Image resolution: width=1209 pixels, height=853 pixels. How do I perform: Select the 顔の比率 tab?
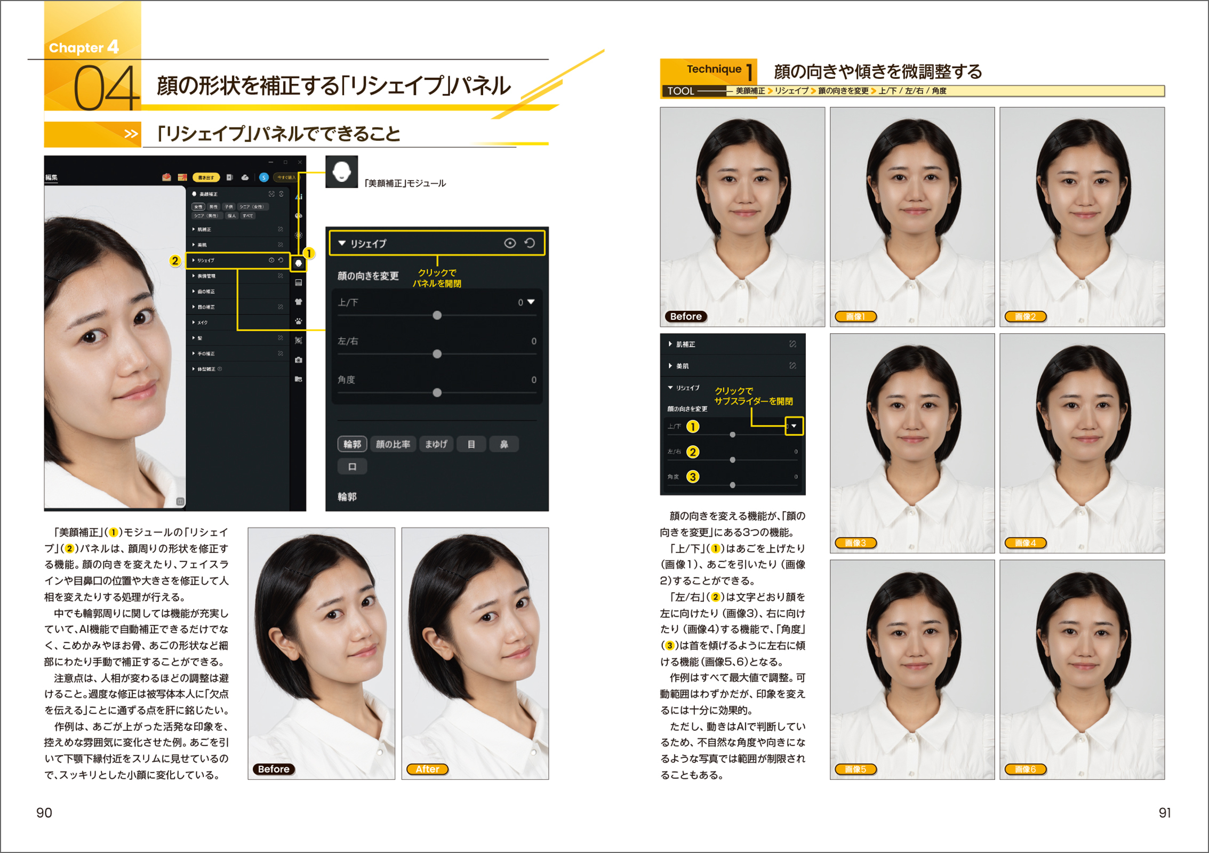393,444
